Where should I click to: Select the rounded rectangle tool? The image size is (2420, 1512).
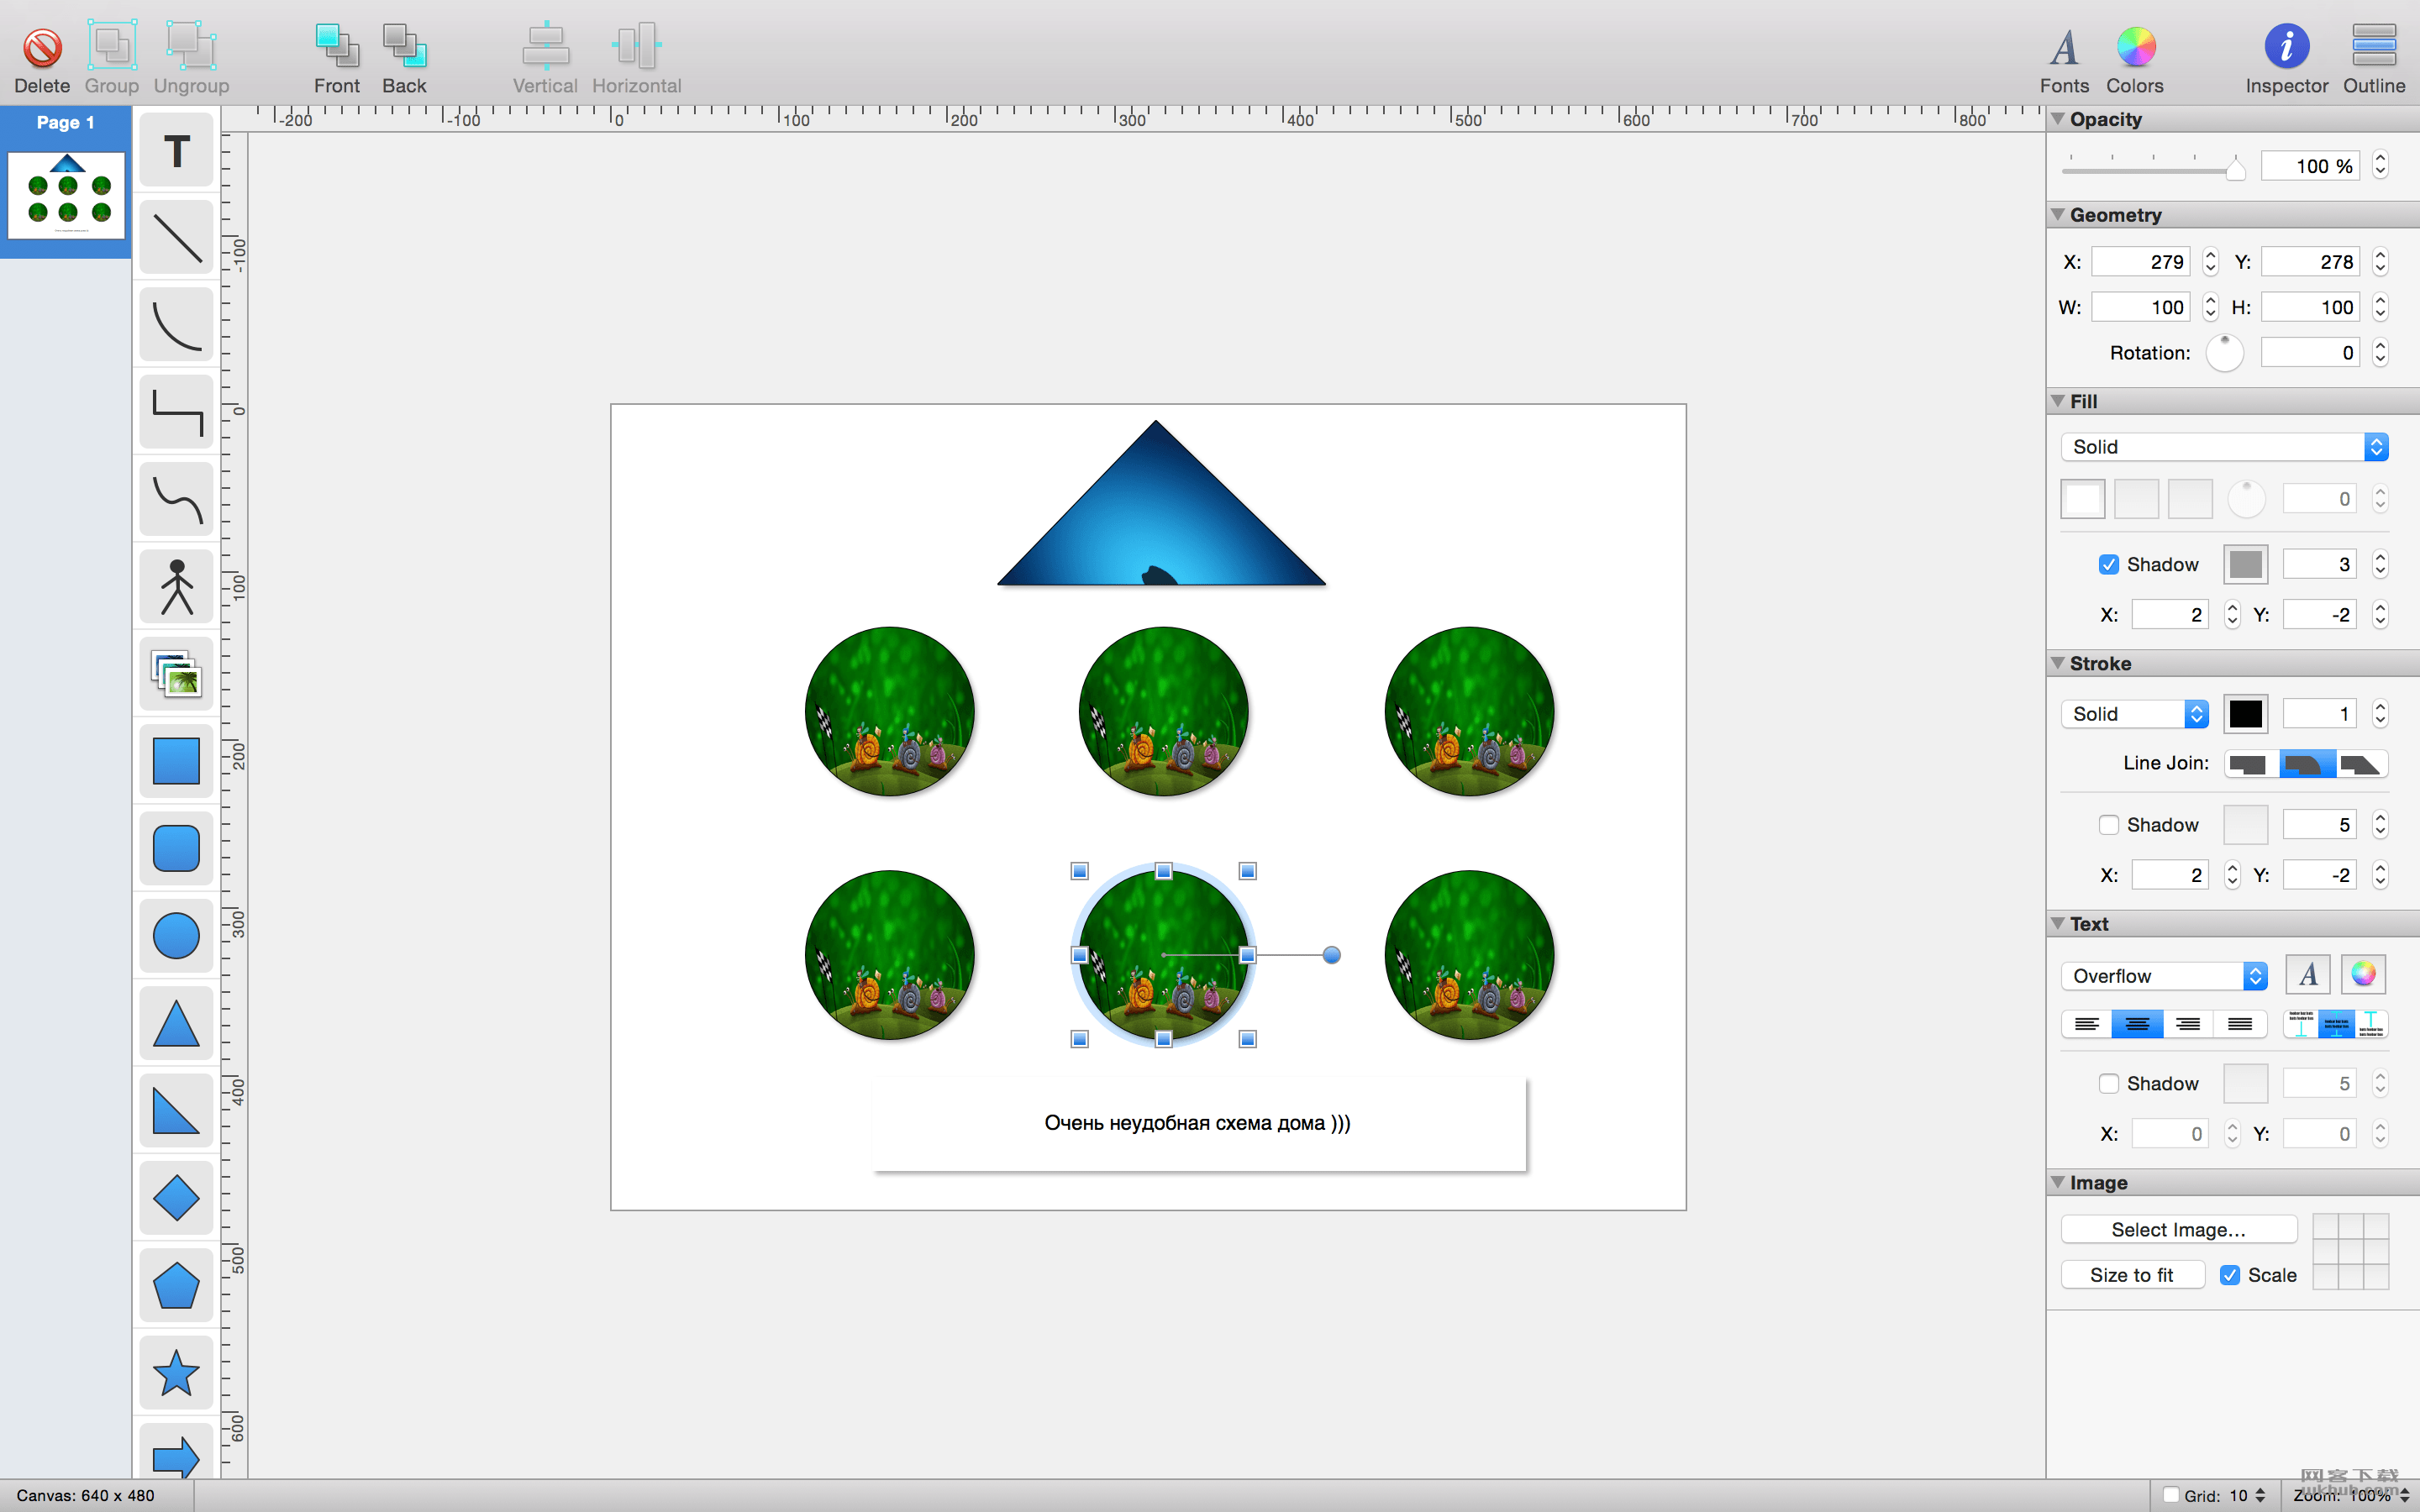tap(176, 848)
